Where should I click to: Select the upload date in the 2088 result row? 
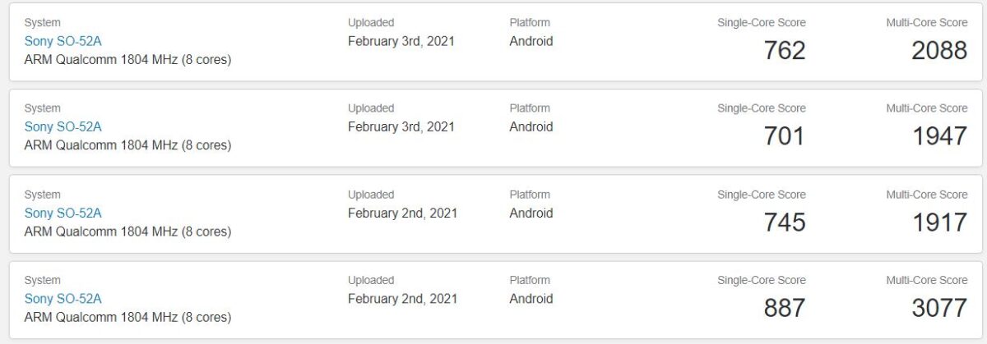[x=401, y=41]
